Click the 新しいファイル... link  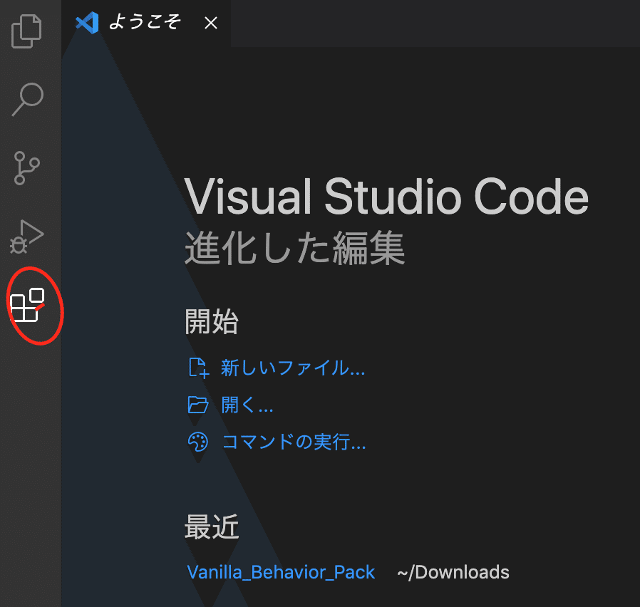coord(293,368)
